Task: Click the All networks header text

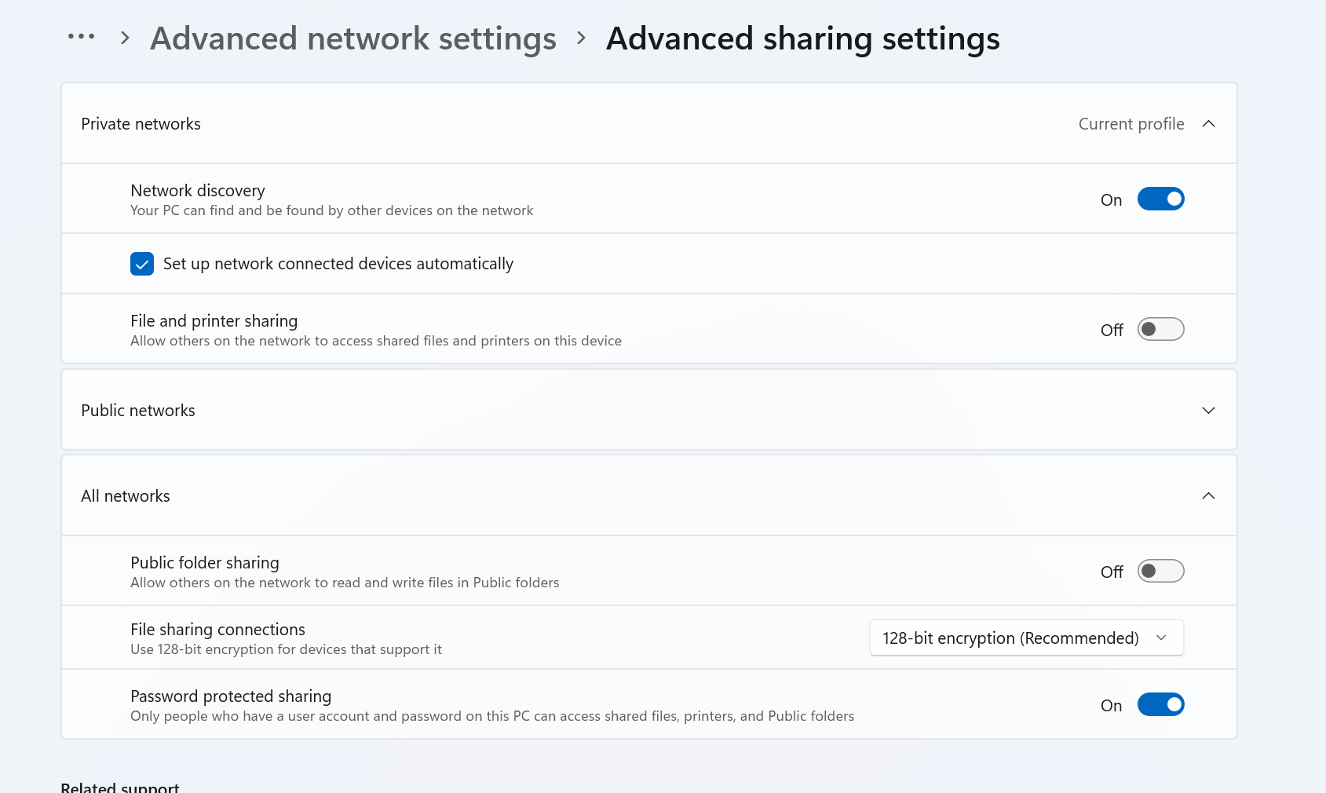Action: [126, 496]
